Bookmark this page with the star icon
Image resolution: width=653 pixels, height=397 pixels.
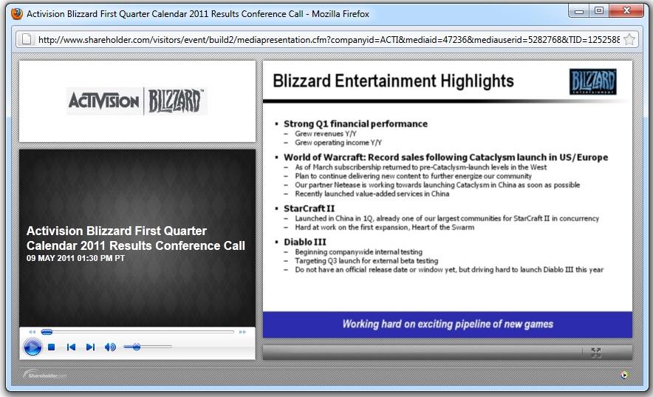629,40
